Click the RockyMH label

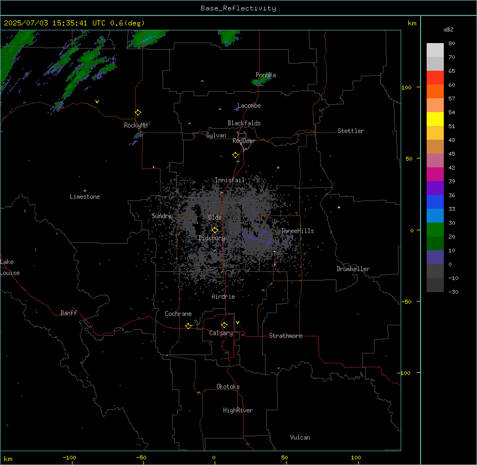tap(136, 125)
